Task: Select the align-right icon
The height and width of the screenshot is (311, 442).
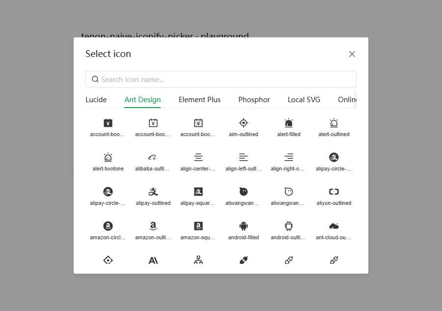Action: [289, 157]
